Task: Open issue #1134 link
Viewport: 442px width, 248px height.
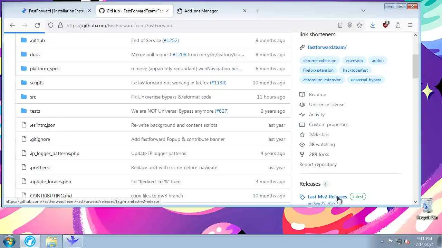Action: coord(218,83)
